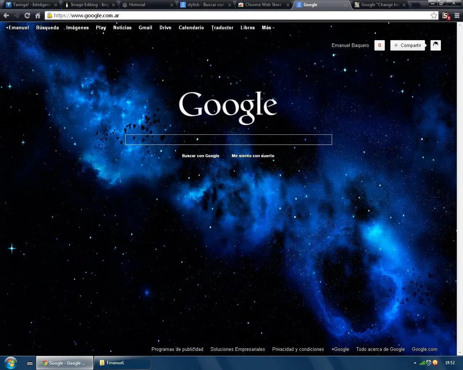The image size is (463, 370).
Task: Click the Me siento con suerte button
Action: (253, 156)
